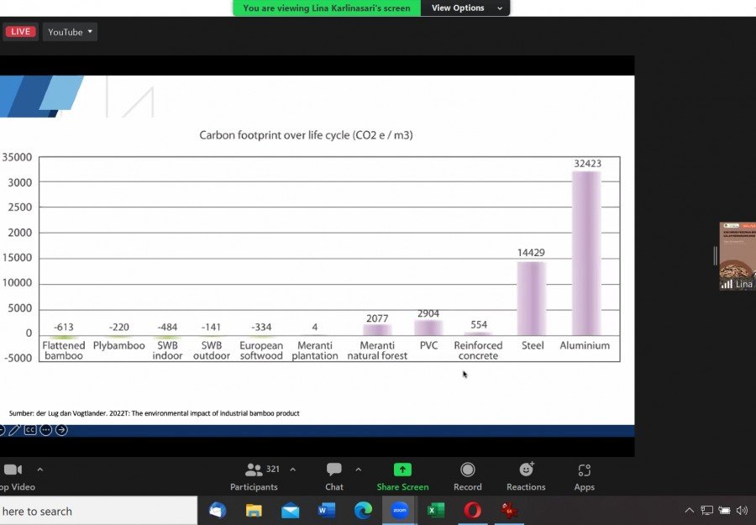
Task: Click the battery icon in system tray
Action: point(724,510)
